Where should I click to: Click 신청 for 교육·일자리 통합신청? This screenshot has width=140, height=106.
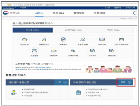coord(126,82)
